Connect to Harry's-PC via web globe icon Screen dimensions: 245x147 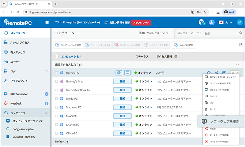pos(119,73)
